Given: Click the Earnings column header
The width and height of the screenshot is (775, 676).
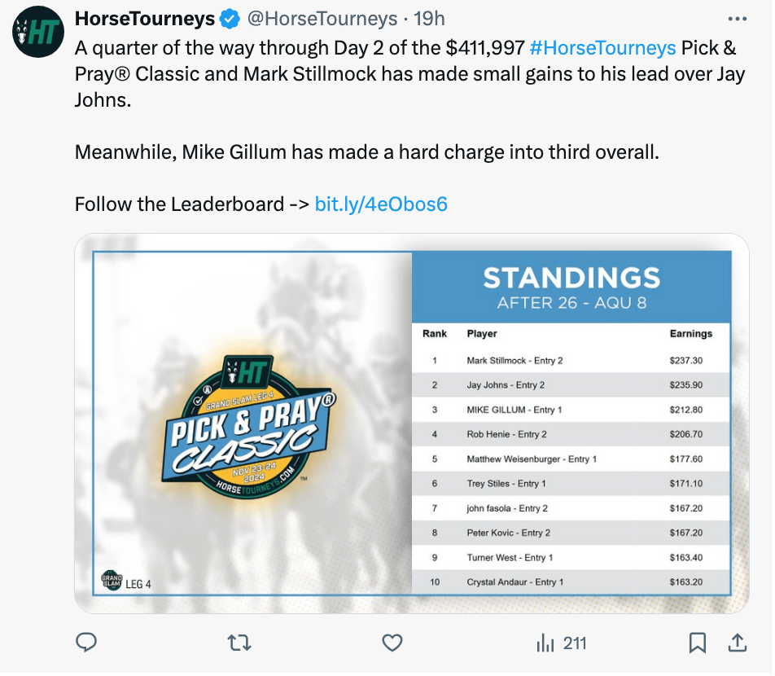Looking at the screenshot, I should 690,334.
